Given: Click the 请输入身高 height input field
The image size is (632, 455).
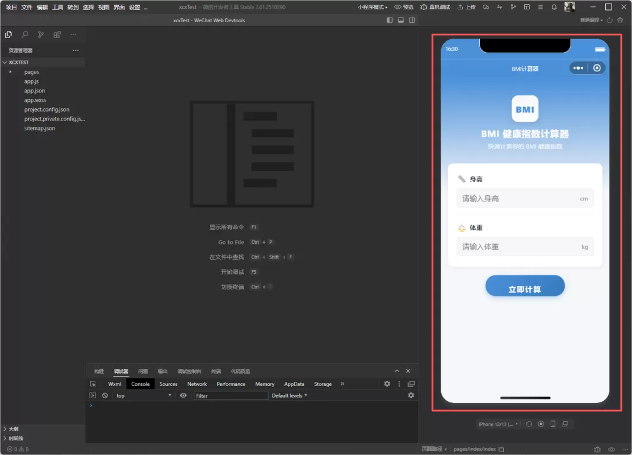Looking at the screenshot, I should [x=525, y=198].
